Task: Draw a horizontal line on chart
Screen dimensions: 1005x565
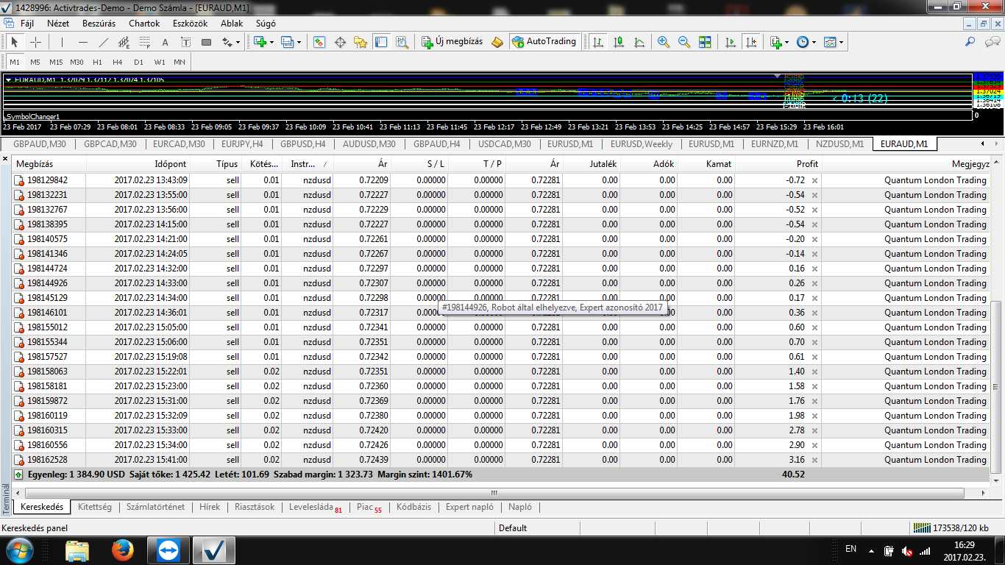Action: (82, 42)
